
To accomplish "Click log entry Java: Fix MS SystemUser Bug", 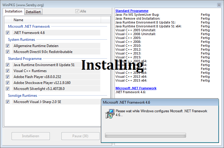I will (x=137, y=15).
